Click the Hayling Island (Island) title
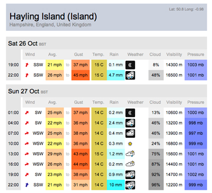Screen dimensions: 212x193 53,16
